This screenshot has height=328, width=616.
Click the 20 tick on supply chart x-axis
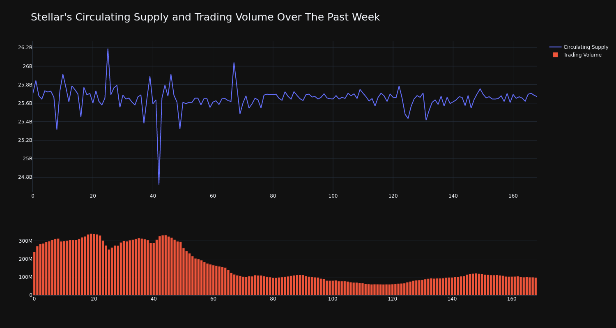click(93, 196)
